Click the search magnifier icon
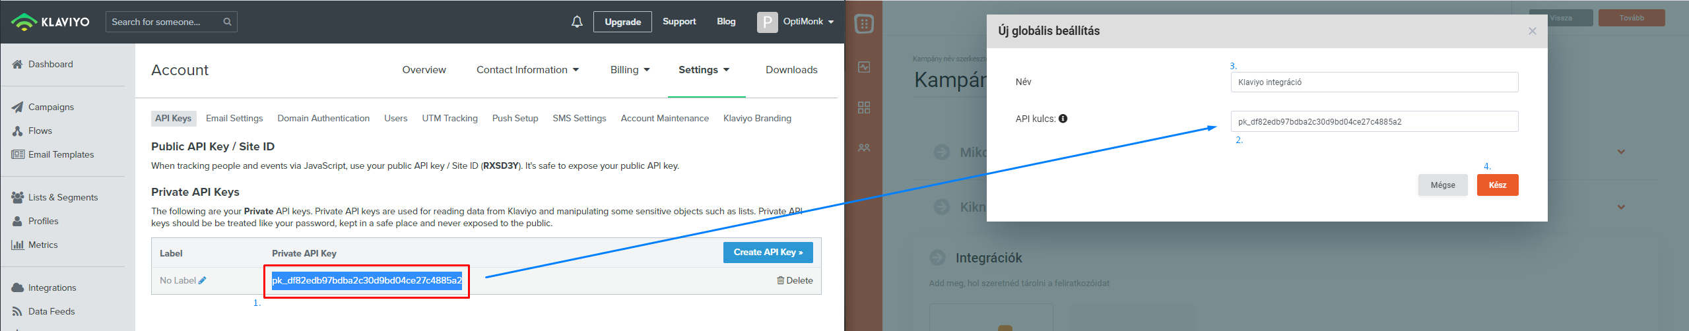 [227, 22]
